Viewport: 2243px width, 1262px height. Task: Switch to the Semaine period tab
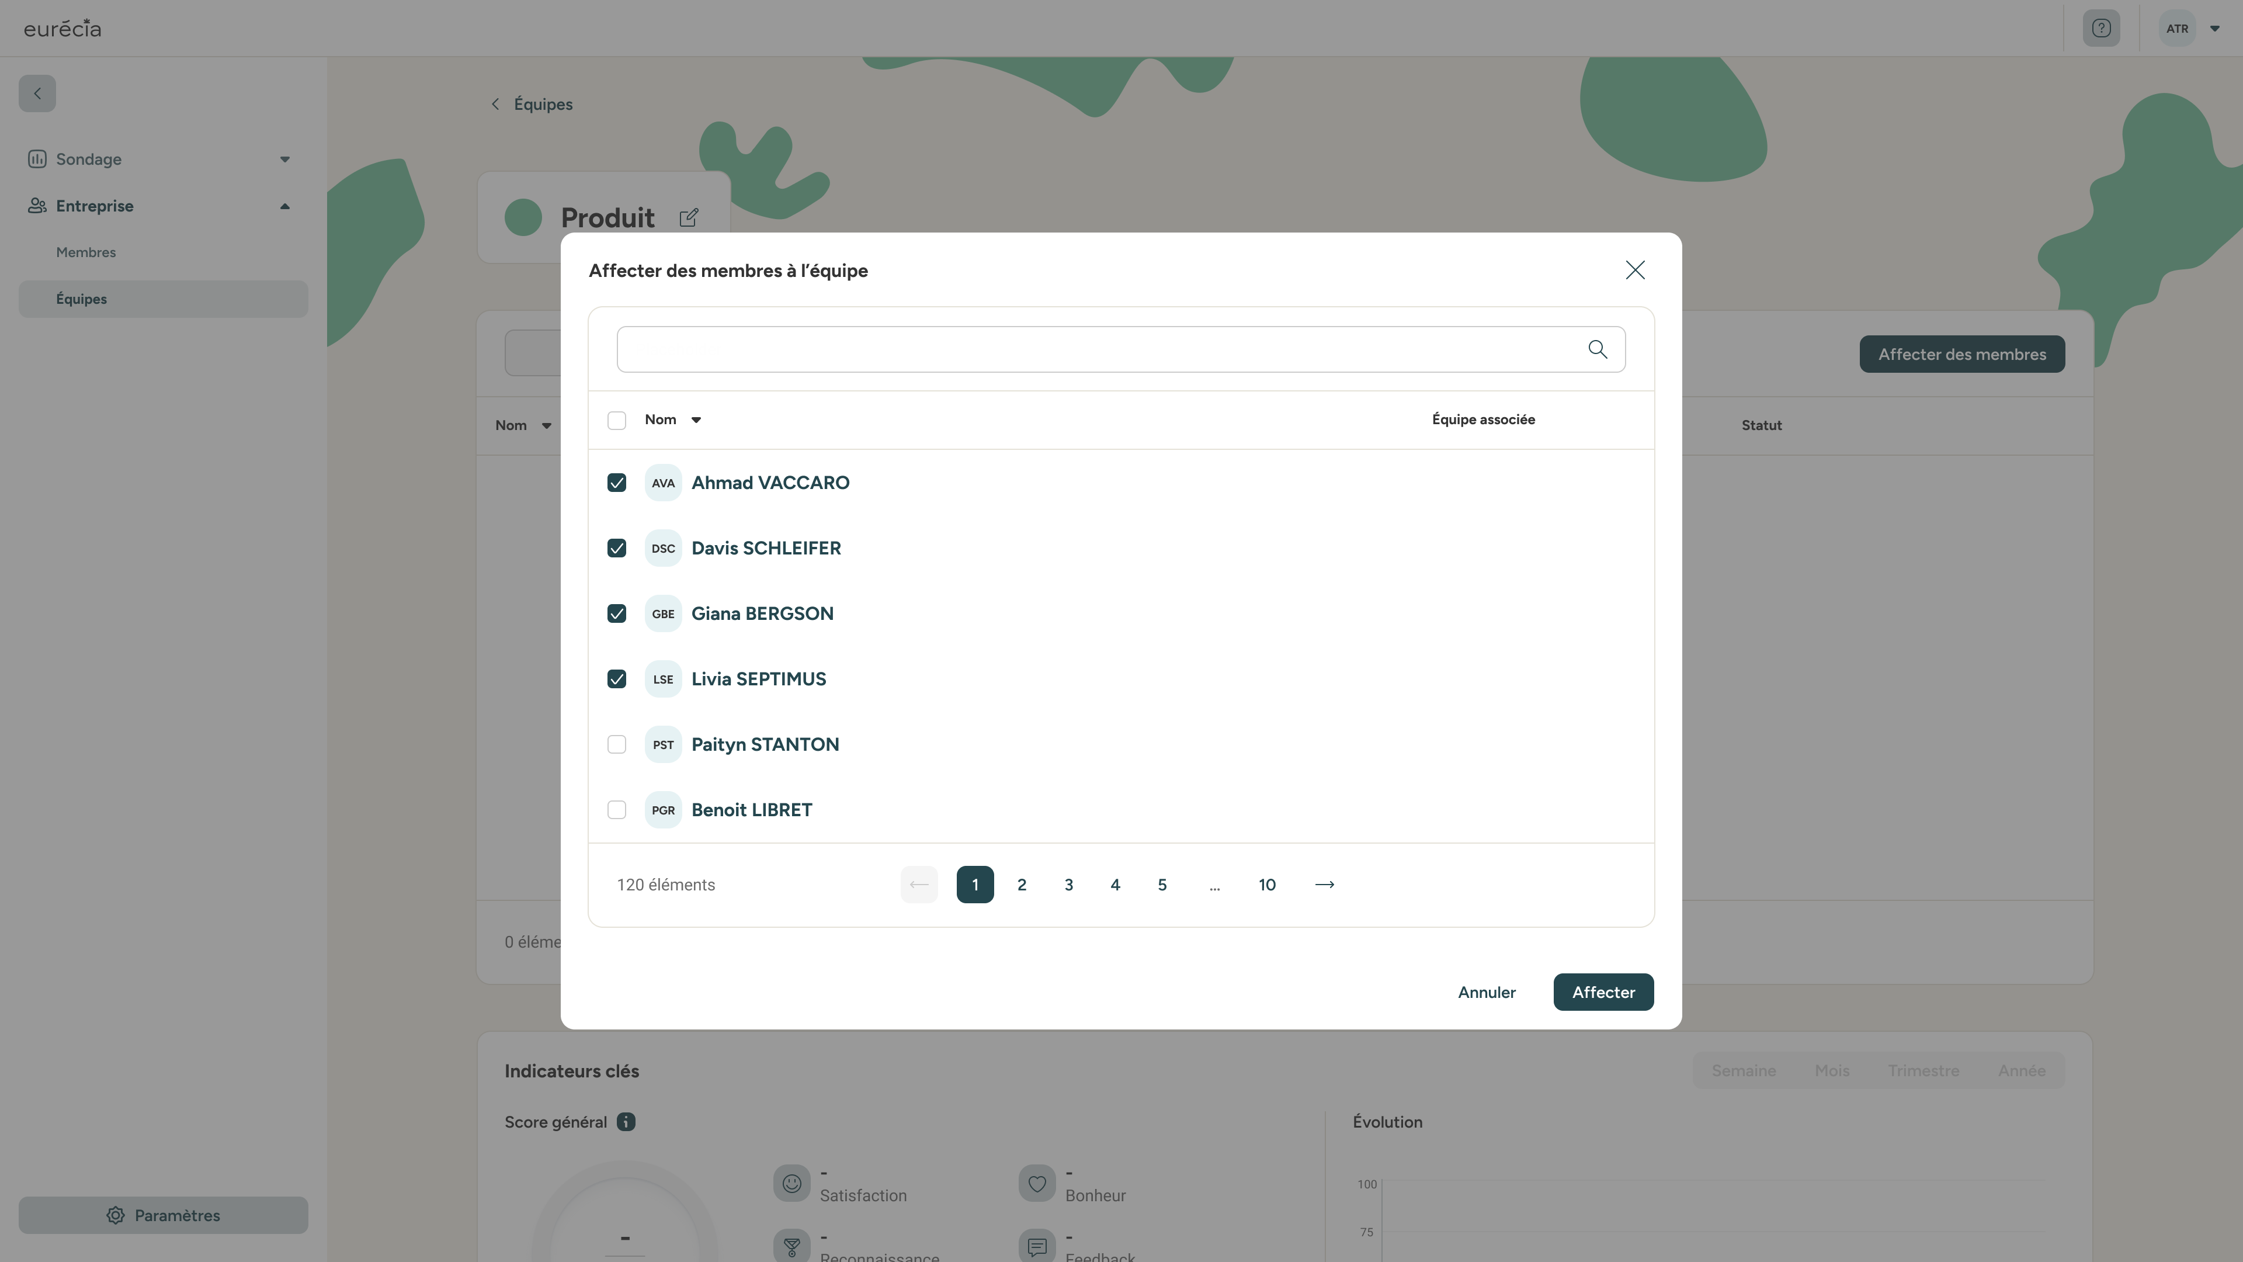(1743, 1070)
